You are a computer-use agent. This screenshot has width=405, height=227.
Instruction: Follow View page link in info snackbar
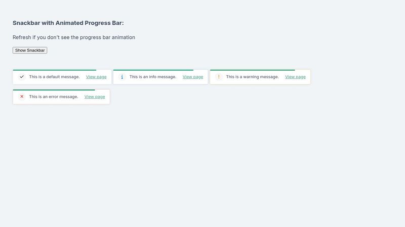(x=193, y=77)
